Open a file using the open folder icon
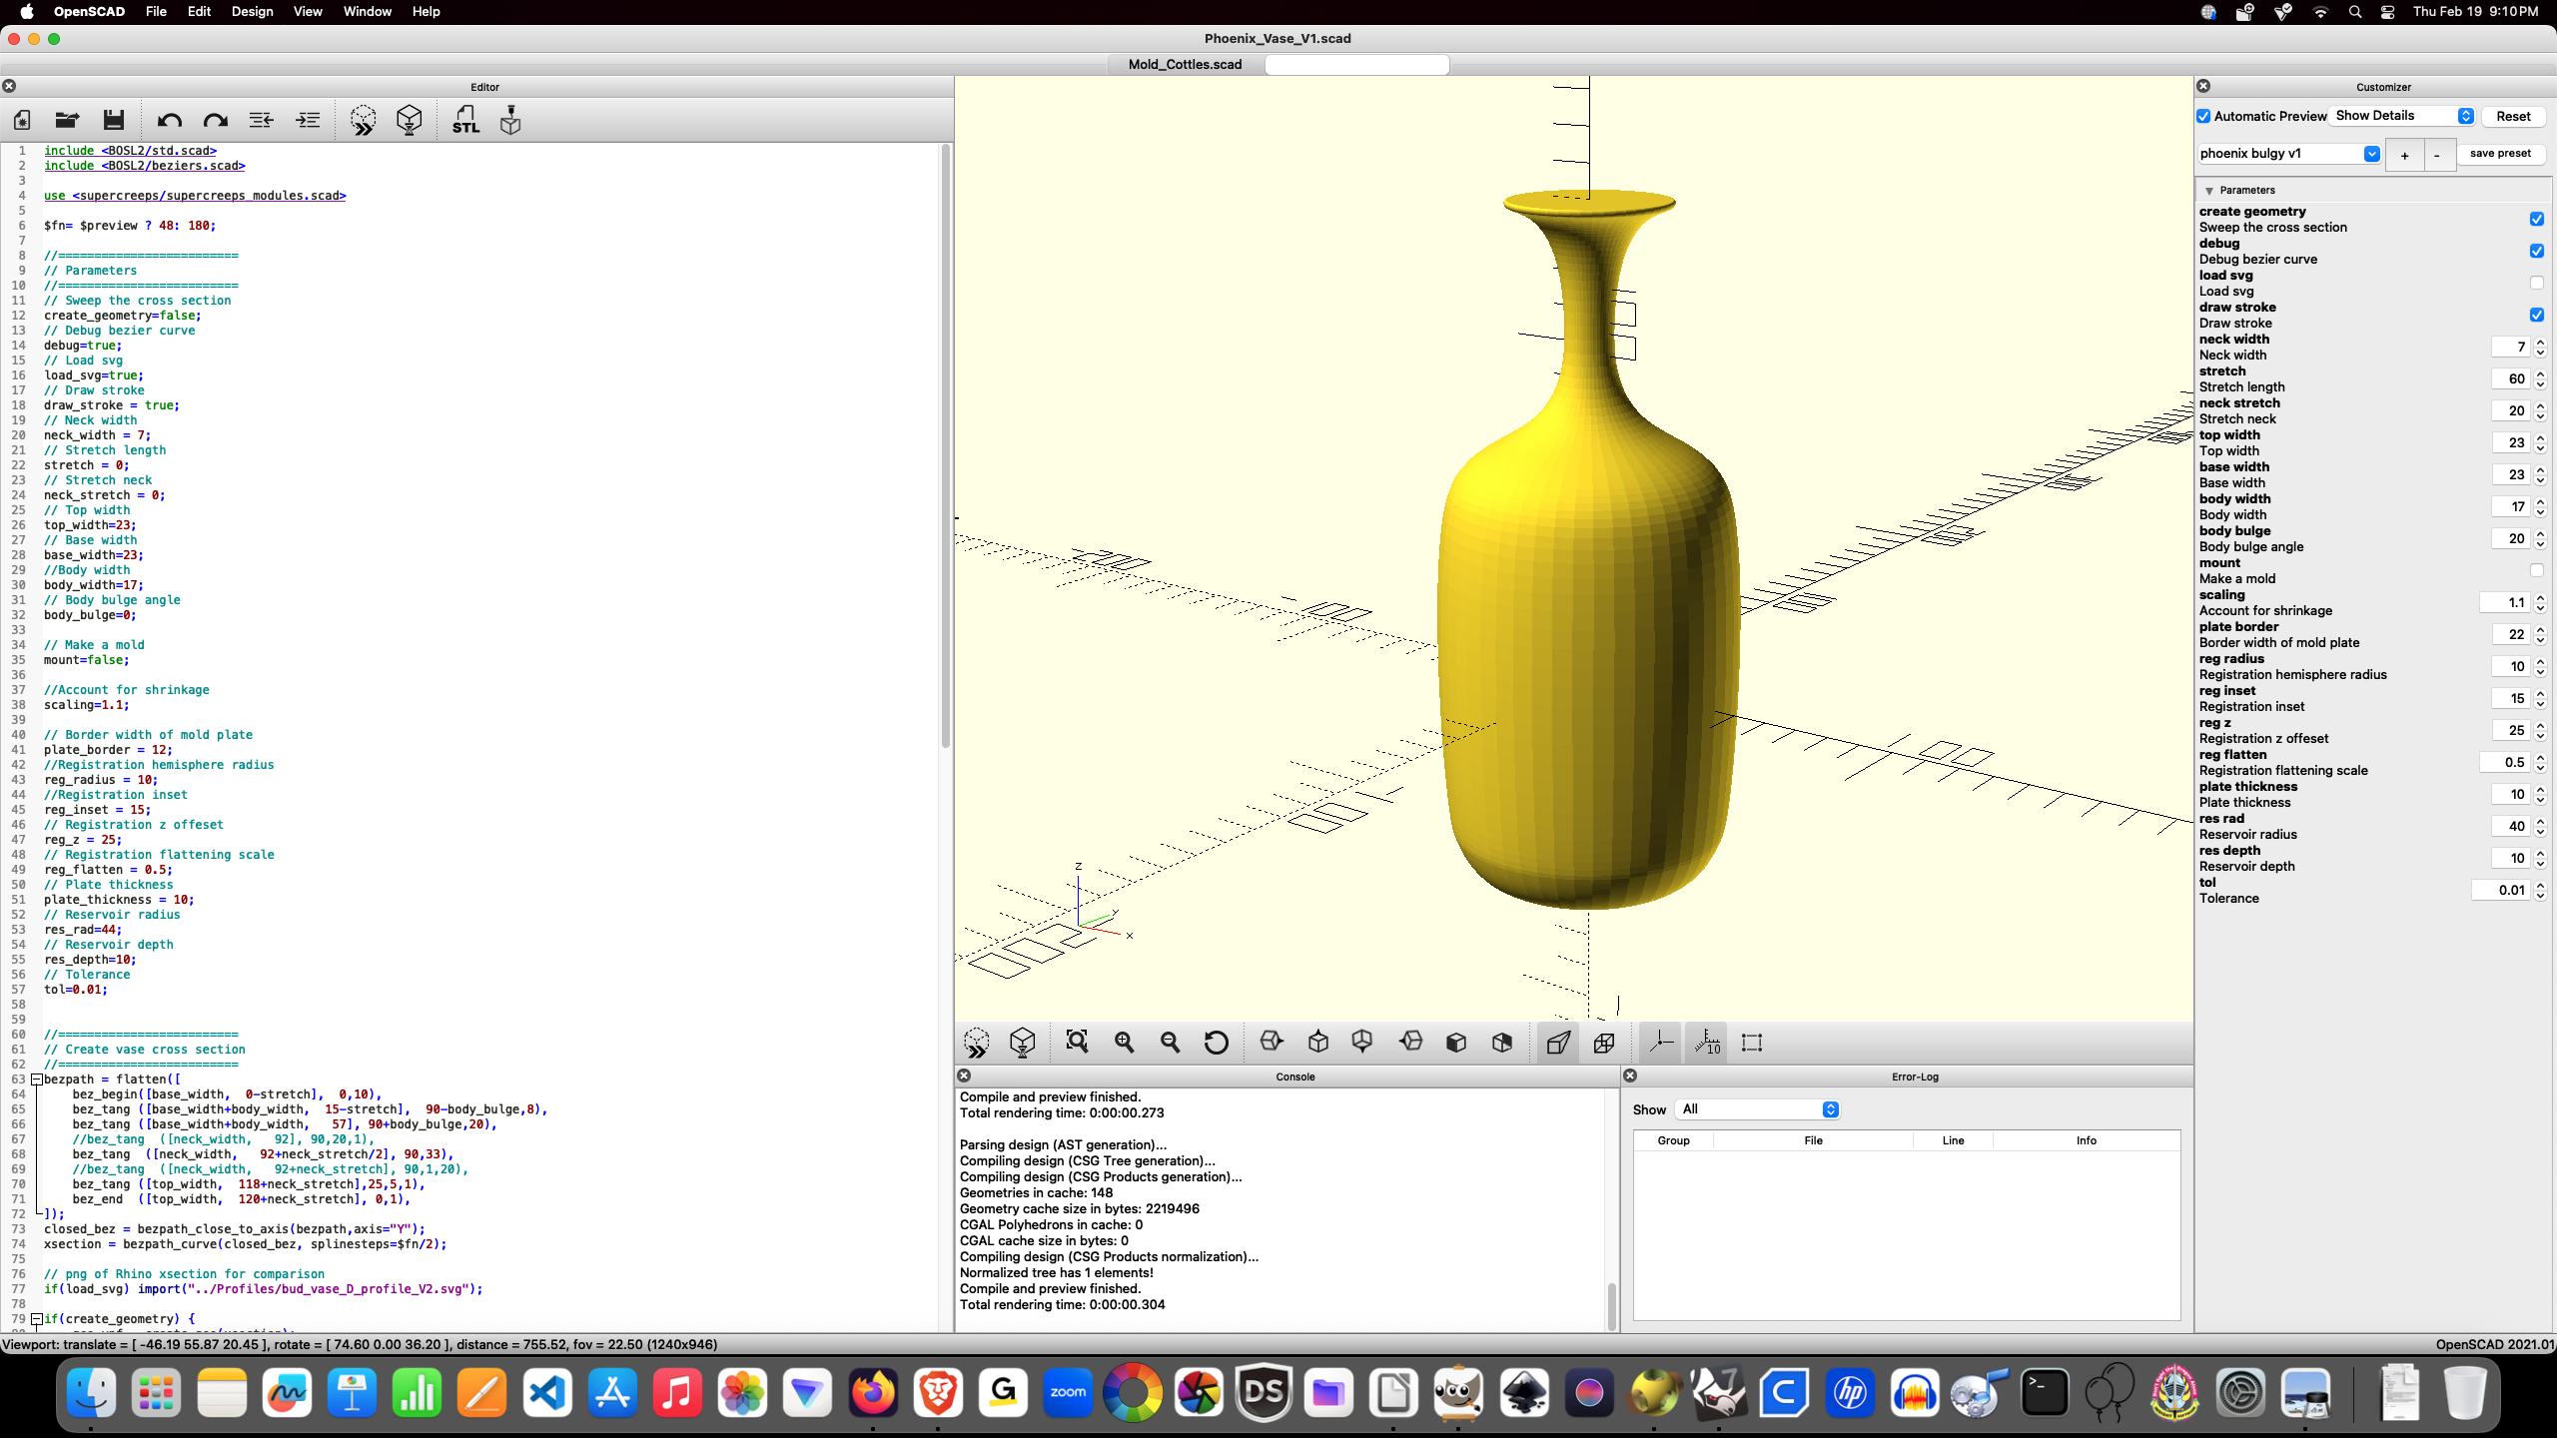 pos(66,120)
